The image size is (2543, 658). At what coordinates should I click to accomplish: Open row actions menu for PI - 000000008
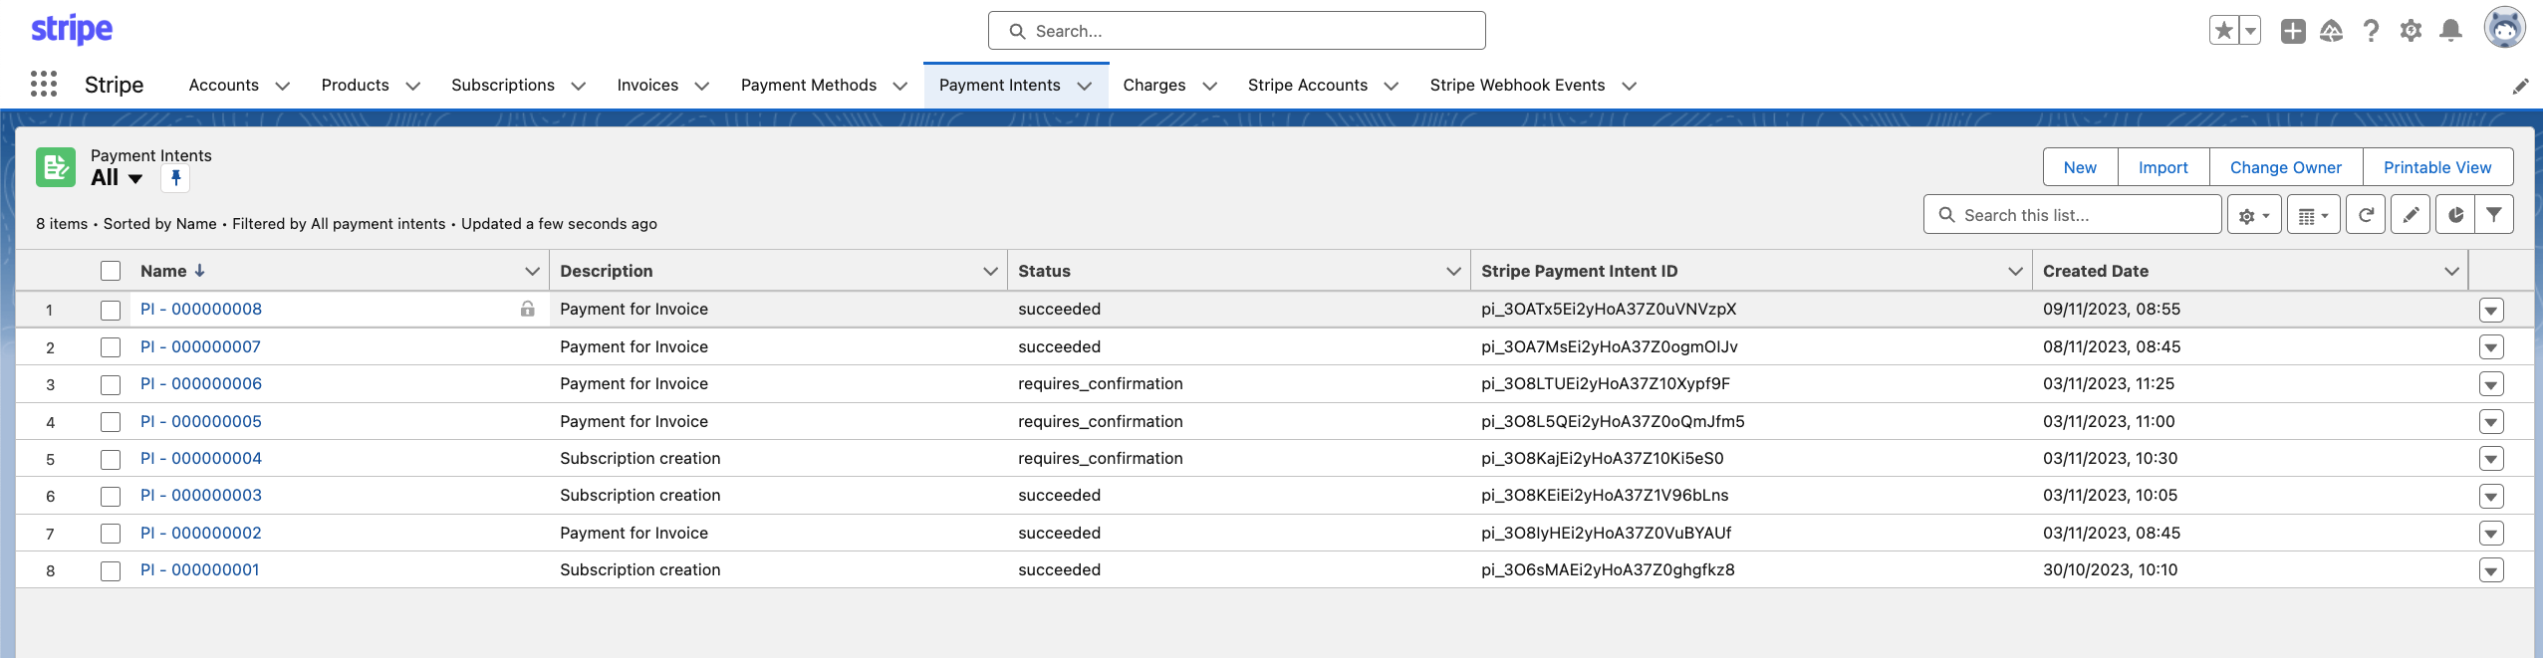coord(2491,311)
